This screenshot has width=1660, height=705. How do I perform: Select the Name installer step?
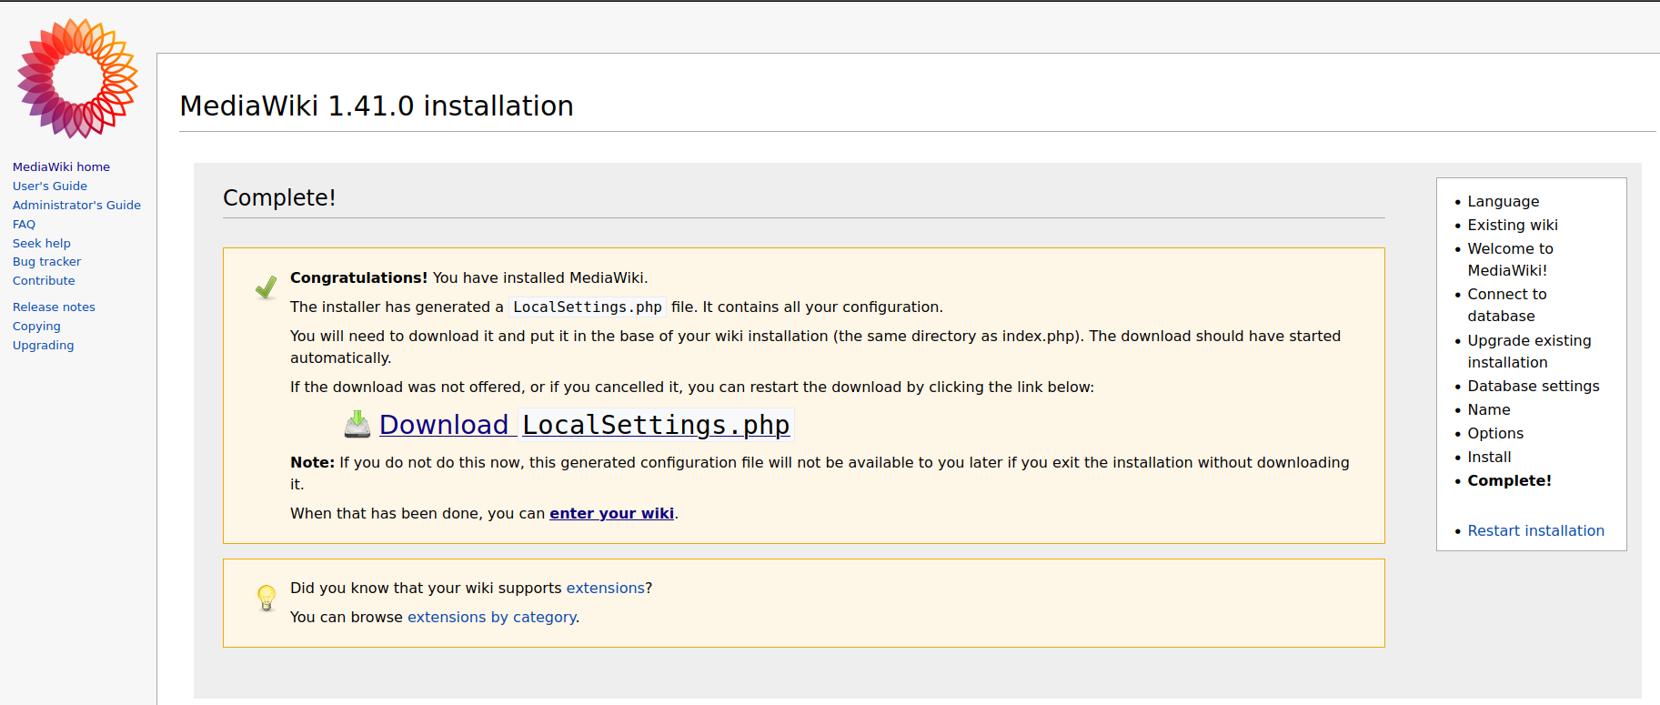(1488, 409)
